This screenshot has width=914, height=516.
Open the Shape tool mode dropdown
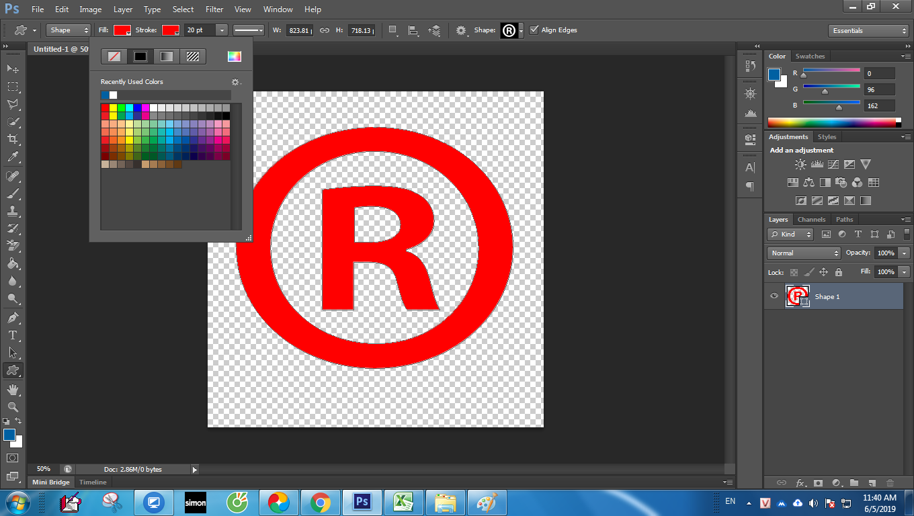coord(69,30)
